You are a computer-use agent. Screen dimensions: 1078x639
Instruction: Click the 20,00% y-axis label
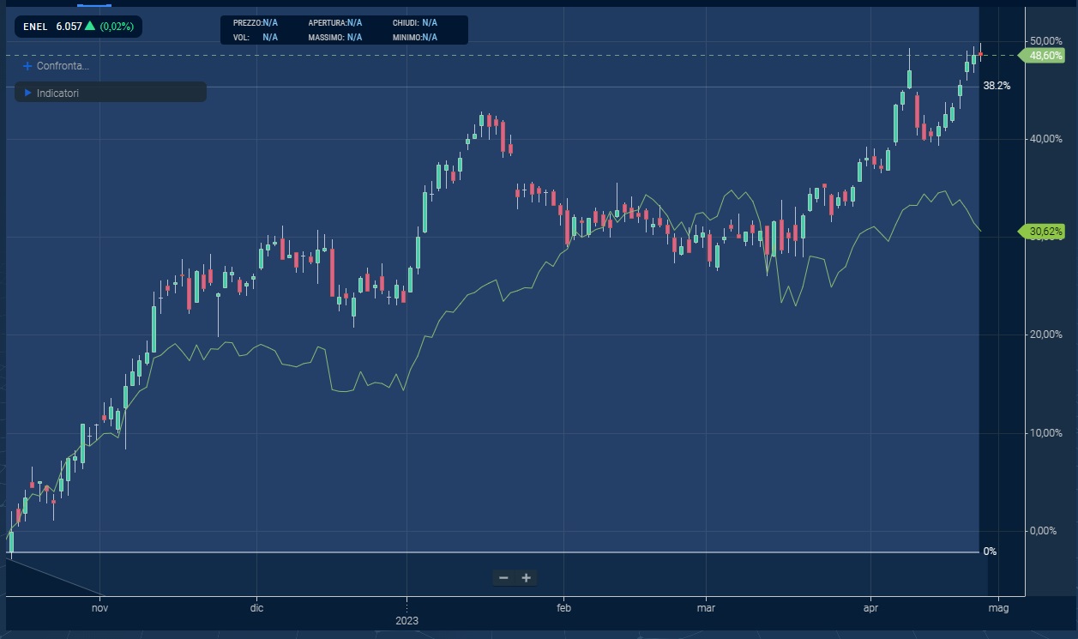click(x=1045, y=335)
